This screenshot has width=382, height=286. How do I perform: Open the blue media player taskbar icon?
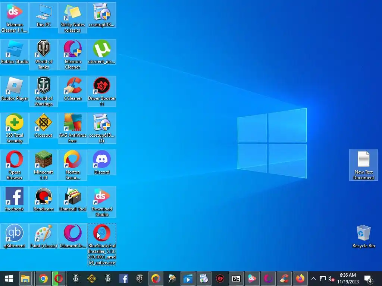pos(188,279)
